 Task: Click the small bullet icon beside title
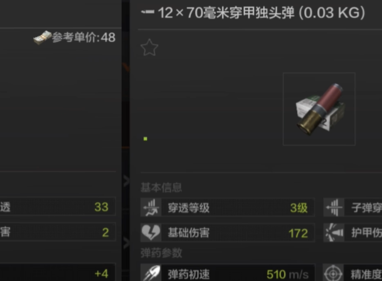(148, 12)
